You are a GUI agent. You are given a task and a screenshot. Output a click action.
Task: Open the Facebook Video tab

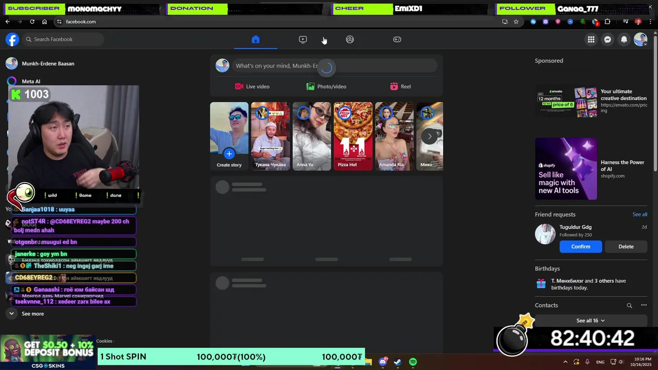pyautogui.click(x=303, y=40)
